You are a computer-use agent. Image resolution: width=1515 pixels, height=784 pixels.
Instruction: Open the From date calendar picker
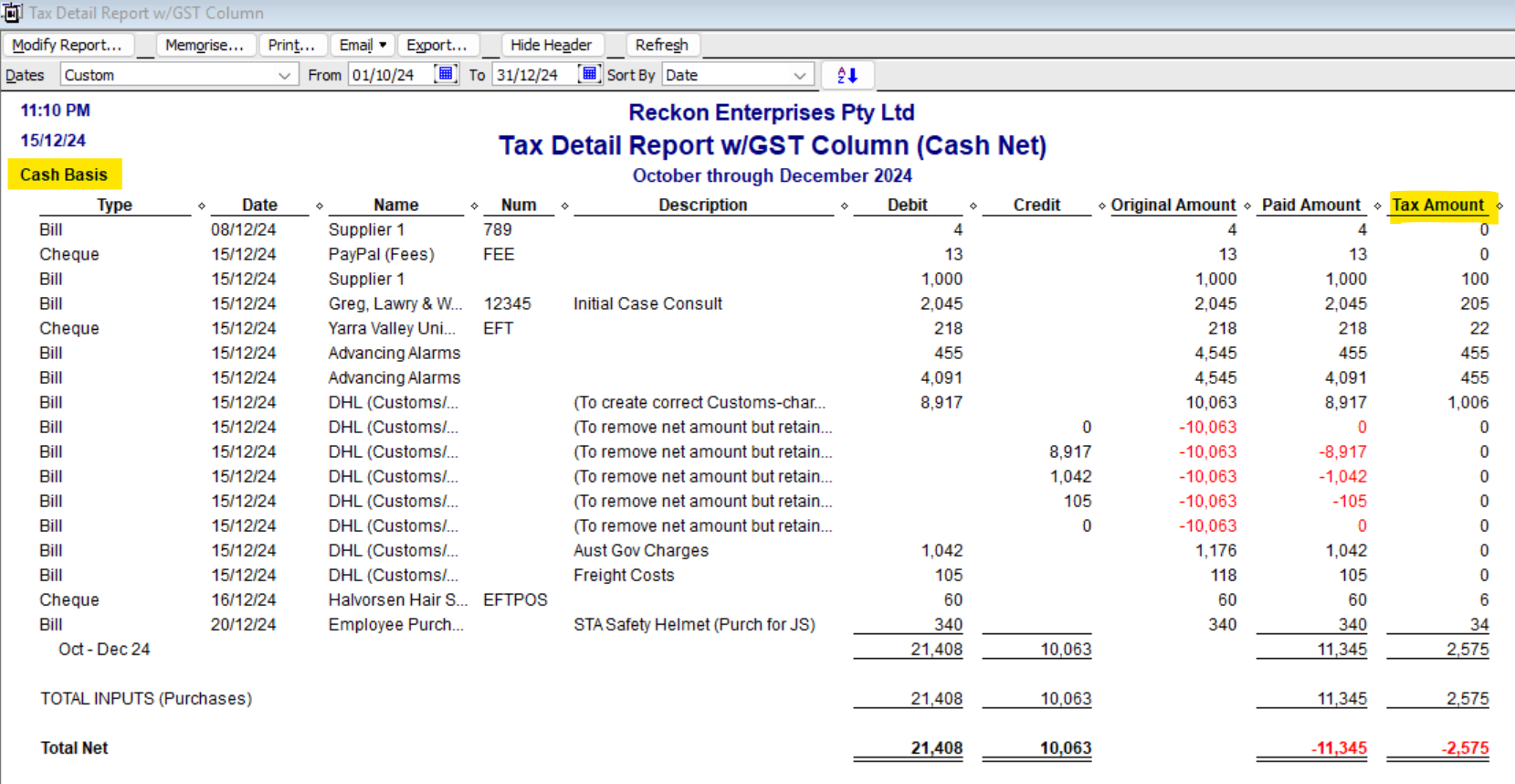446,74
